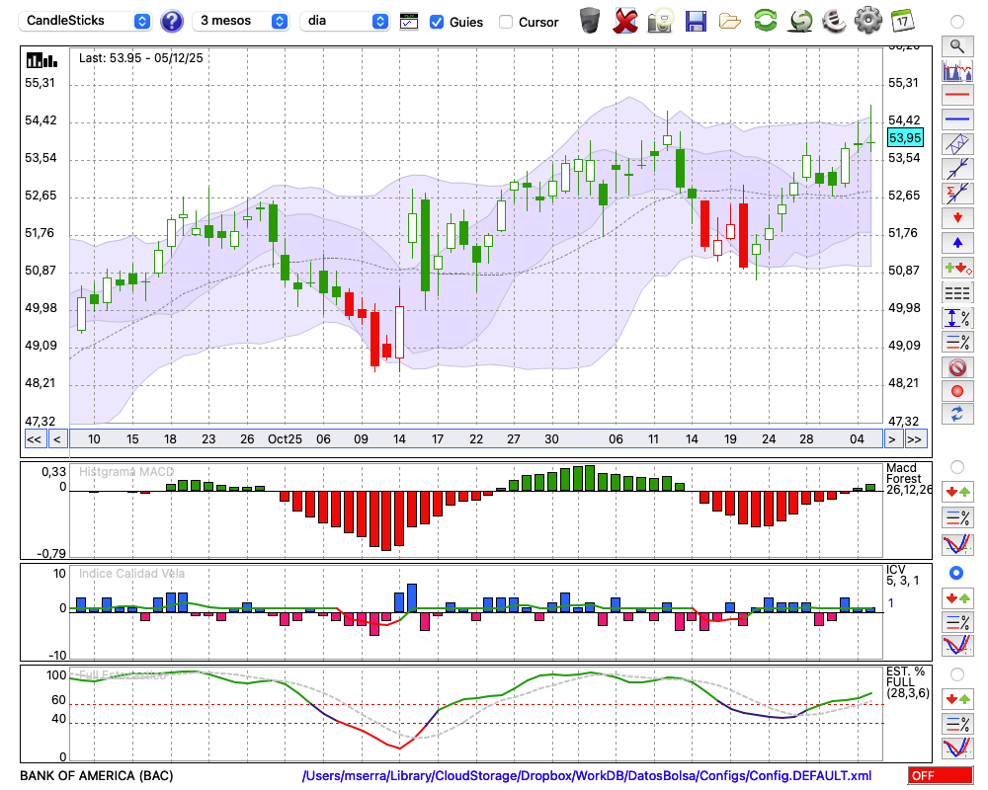Select the Estocastico panel radio button

pyautogui.click(x=957, y=674)
